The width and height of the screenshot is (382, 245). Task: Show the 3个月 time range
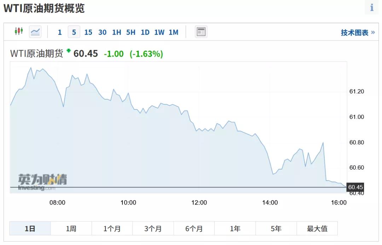[x=153, y=228]
